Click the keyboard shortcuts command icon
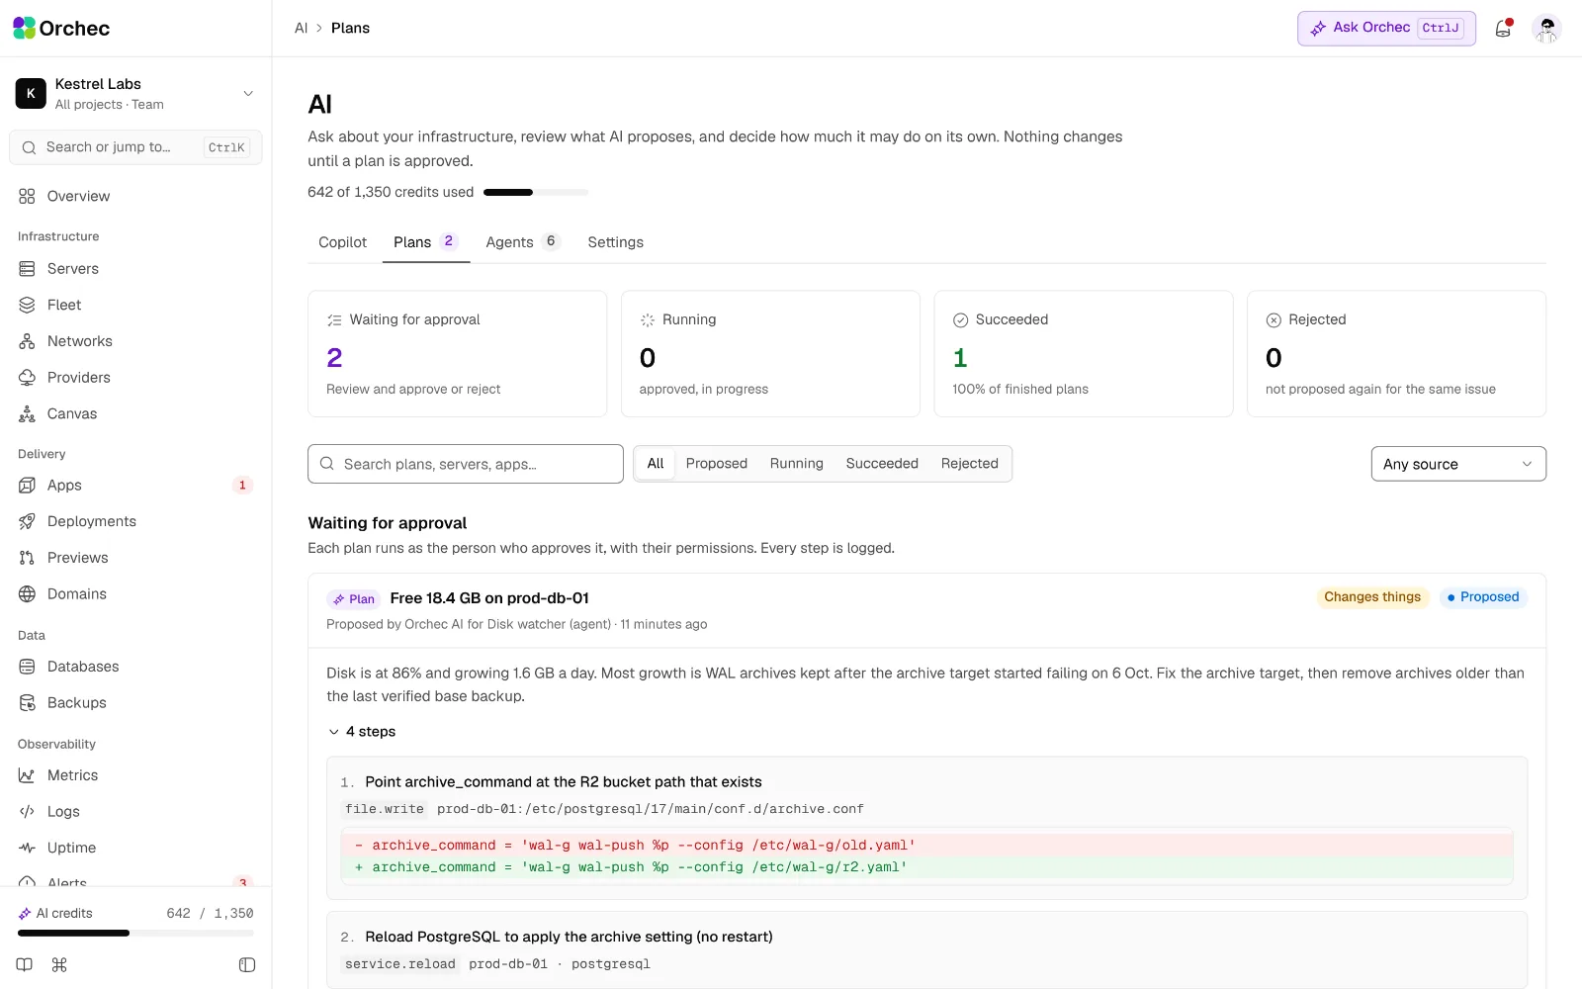Image resolution: width=1582 pixels, height=989 pixels. [59, 964]
